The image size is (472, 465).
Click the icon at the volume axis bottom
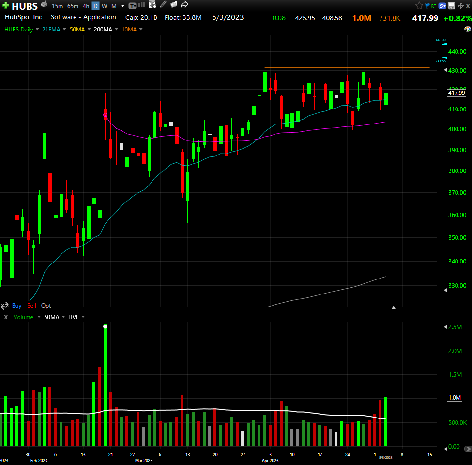468,449
